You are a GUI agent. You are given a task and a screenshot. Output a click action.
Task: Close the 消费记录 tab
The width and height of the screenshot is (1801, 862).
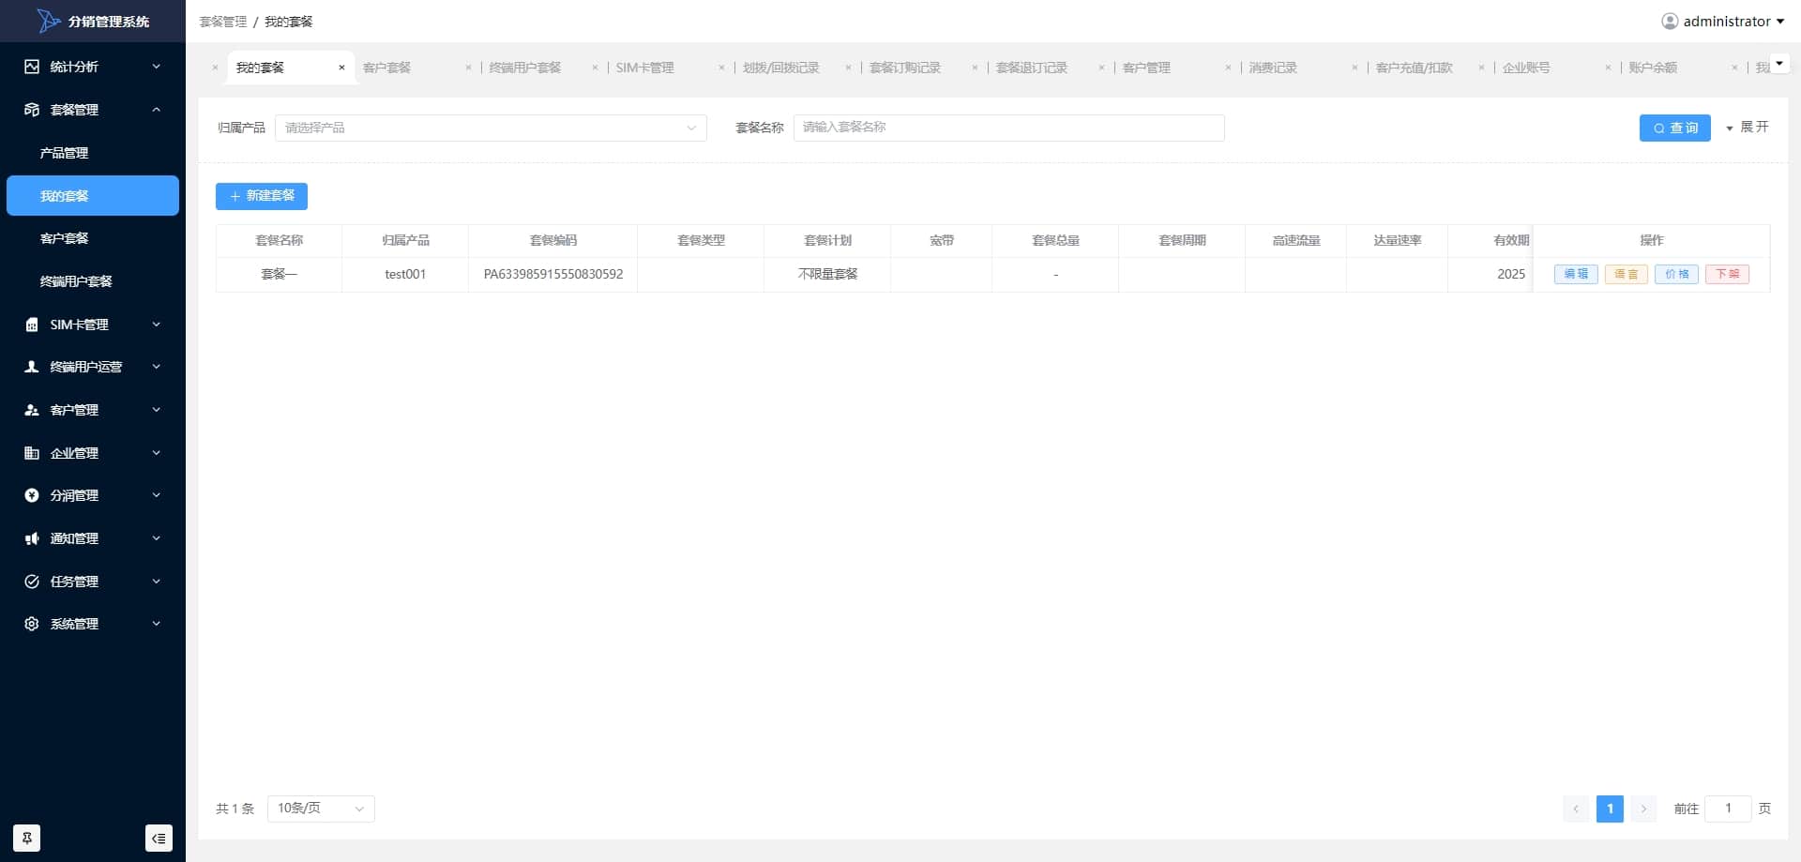coord(1355,68)
